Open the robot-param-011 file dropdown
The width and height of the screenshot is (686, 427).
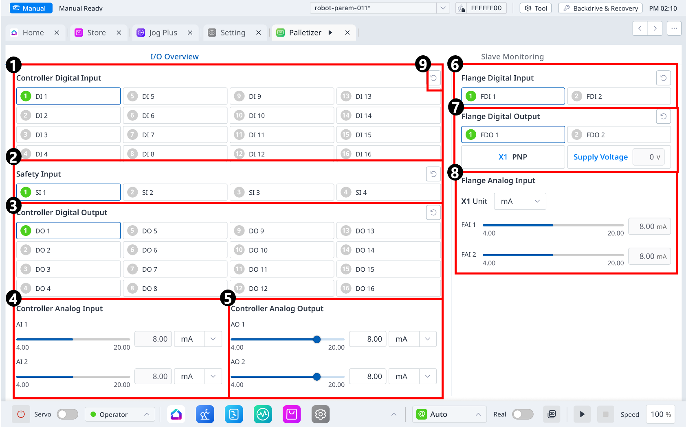pyautogui.click(x=443, y=8)
